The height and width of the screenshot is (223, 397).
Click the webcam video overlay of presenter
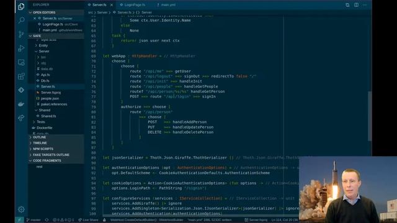pos(348,190)
